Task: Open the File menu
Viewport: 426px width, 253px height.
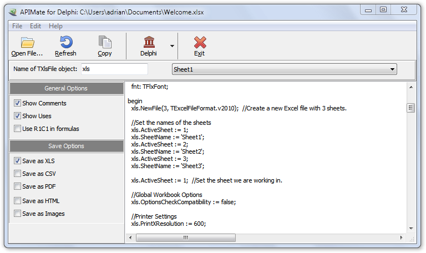Action: point(17,26)
